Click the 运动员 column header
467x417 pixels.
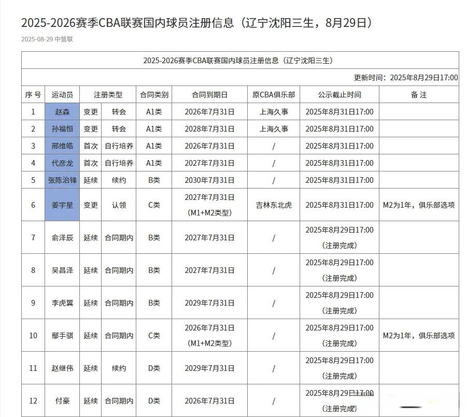coord(62,95)
